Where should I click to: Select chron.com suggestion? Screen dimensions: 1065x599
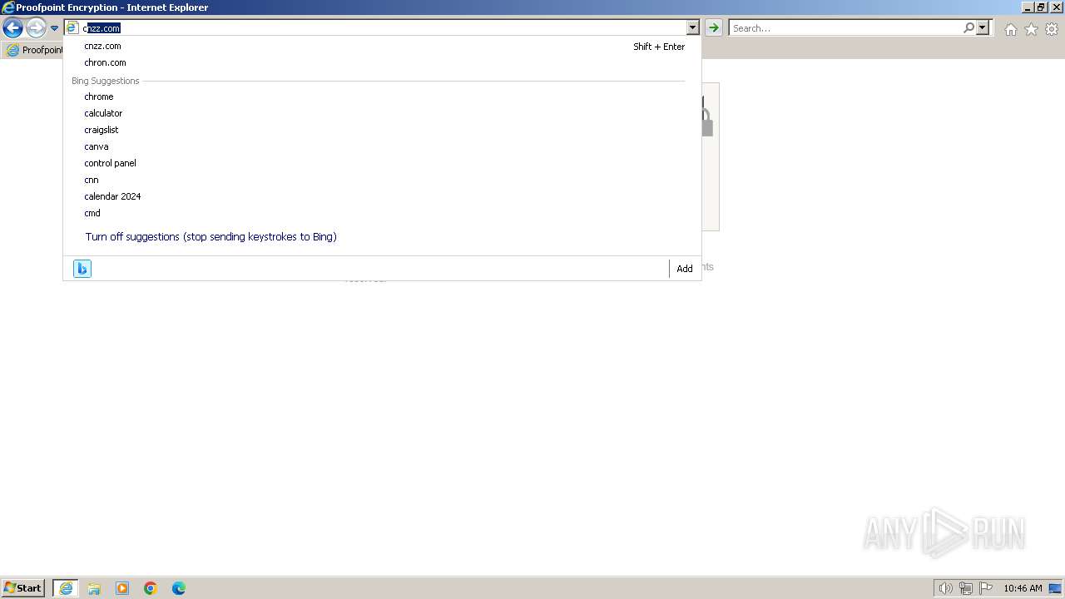point(383,62)
